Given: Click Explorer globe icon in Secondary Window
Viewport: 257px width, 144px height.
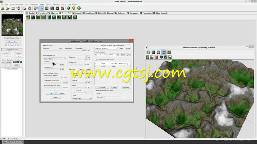Looking at the screenshot, I should [158, 52].
